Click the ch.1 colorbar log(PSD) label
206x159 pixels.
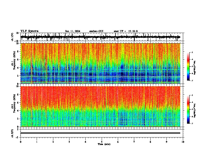click(195, 68)
